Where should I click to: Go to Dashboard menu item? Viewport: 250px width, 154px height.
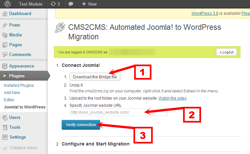[x=20, y=14]
